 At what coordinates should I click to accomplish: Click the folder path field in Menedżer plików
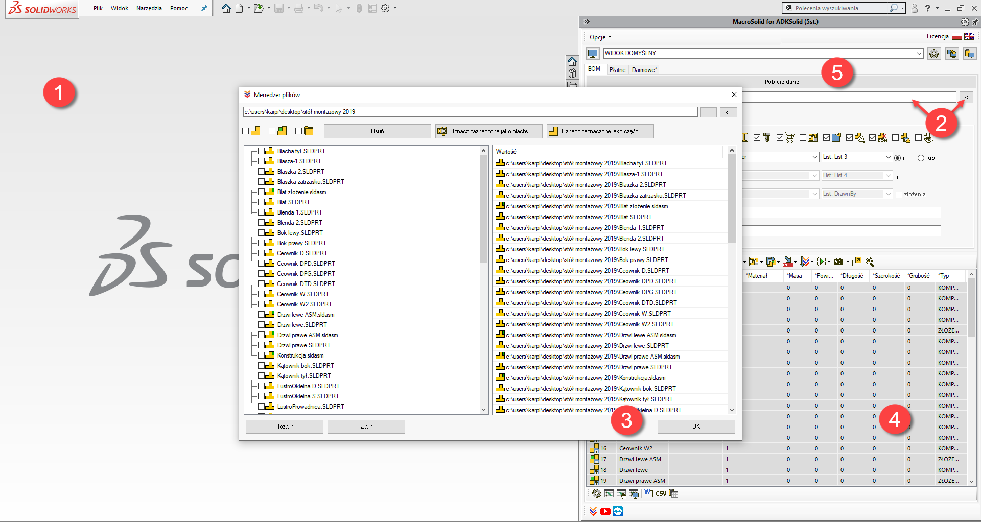(470, 112)
